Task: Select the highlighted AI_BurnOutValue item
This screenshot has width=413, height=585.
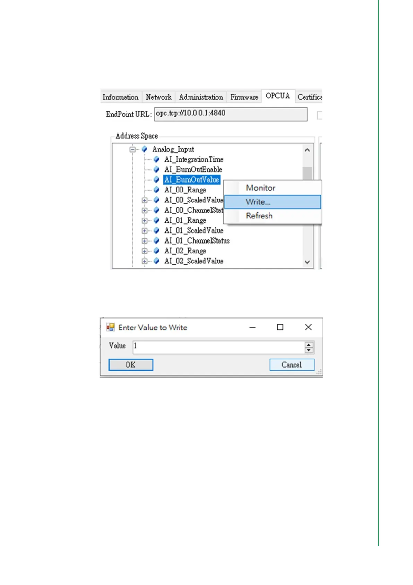Action: click(192, 180)
